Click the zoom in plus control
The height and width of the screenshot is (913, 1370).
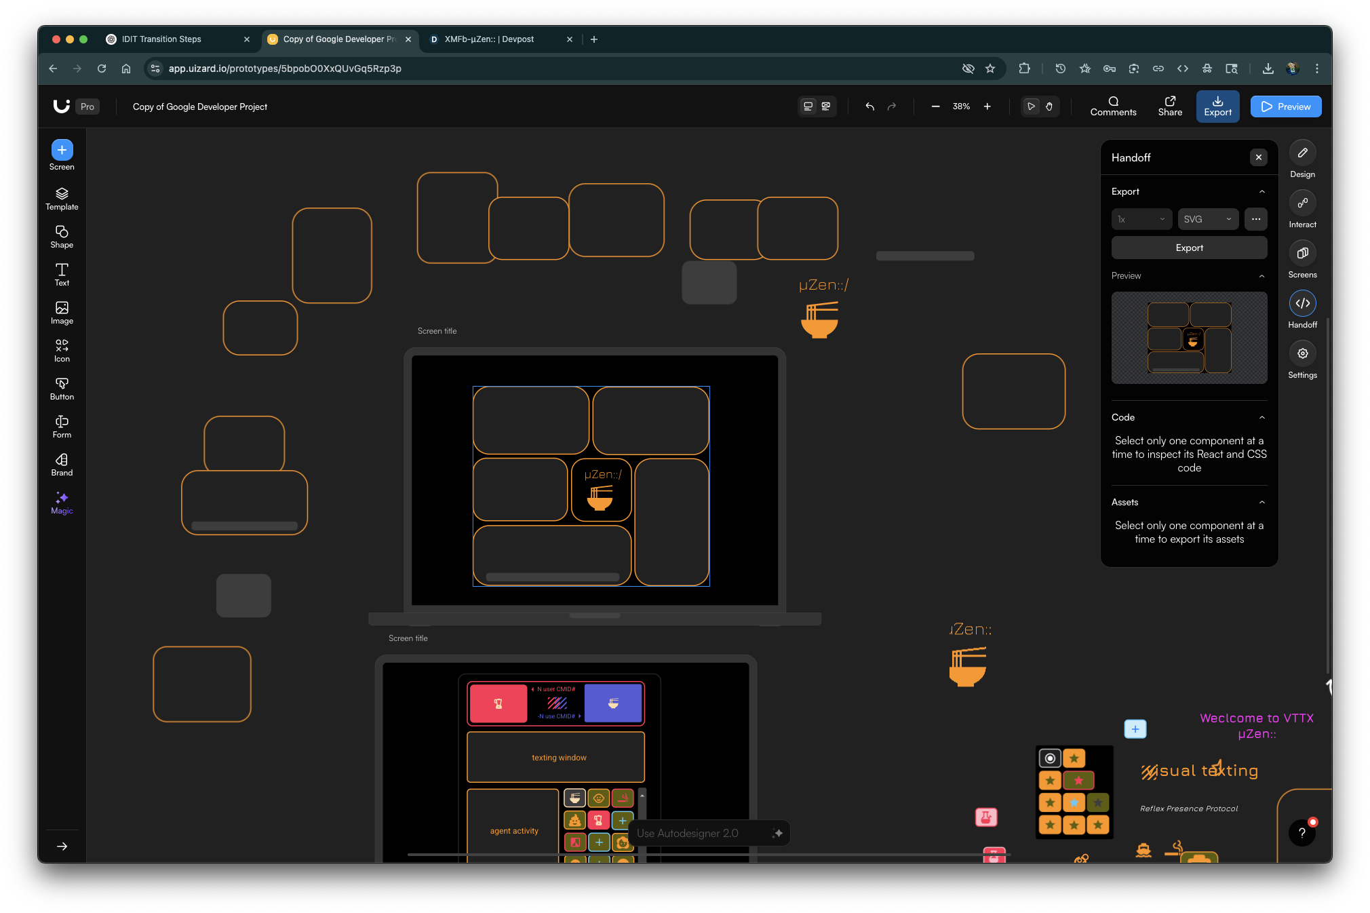click(987, 106)
